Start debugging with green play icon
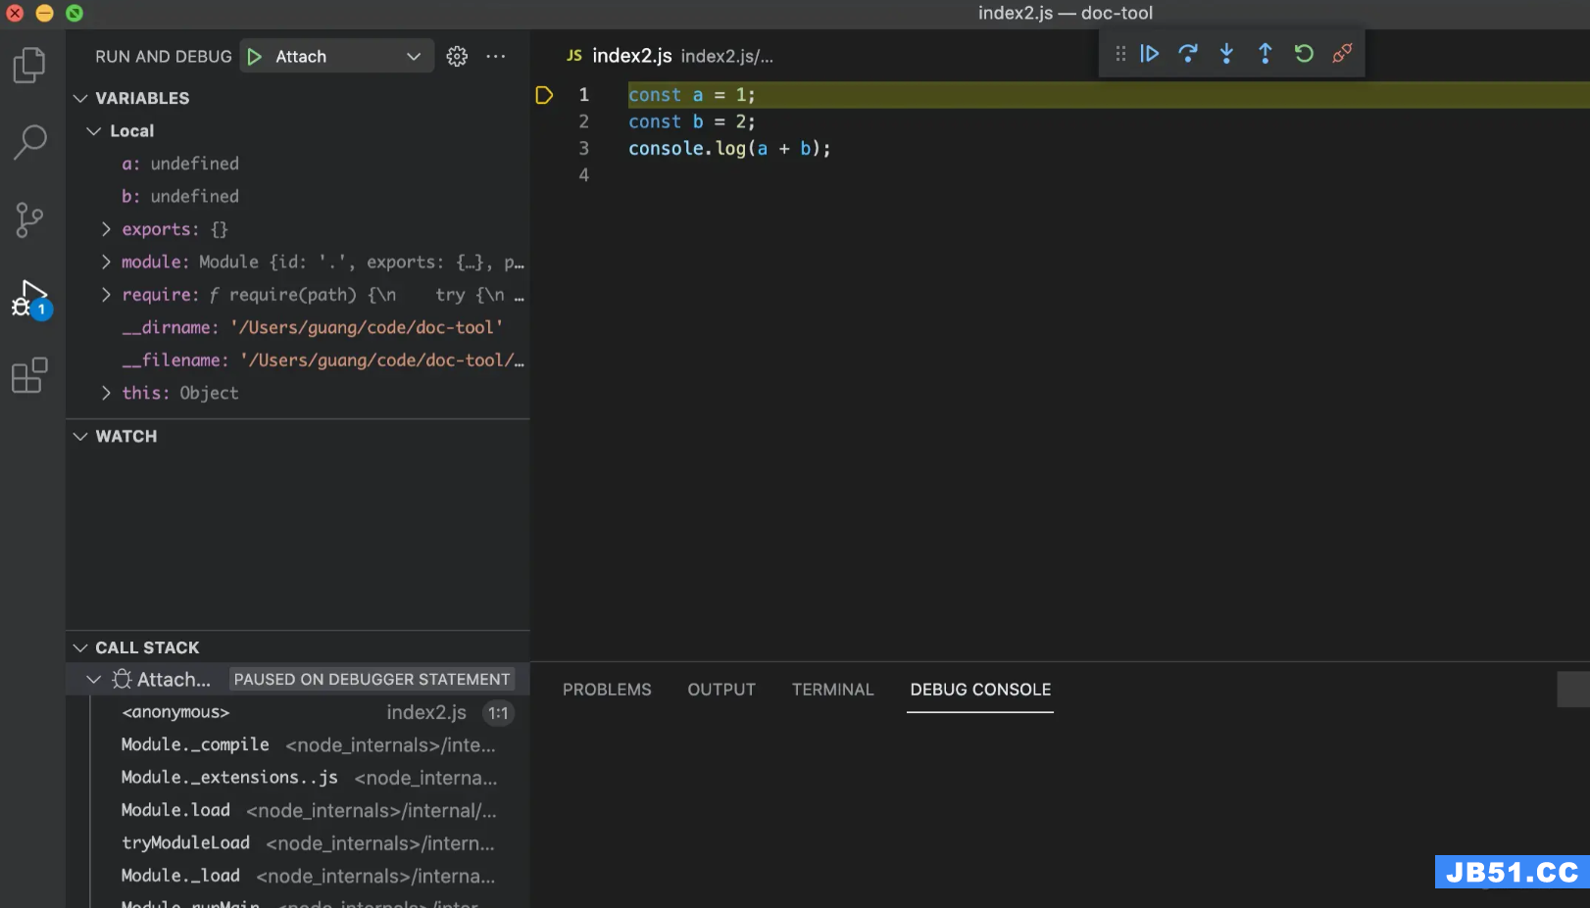This screenshot has width=1590, height=908. click(x=255, y=57)
